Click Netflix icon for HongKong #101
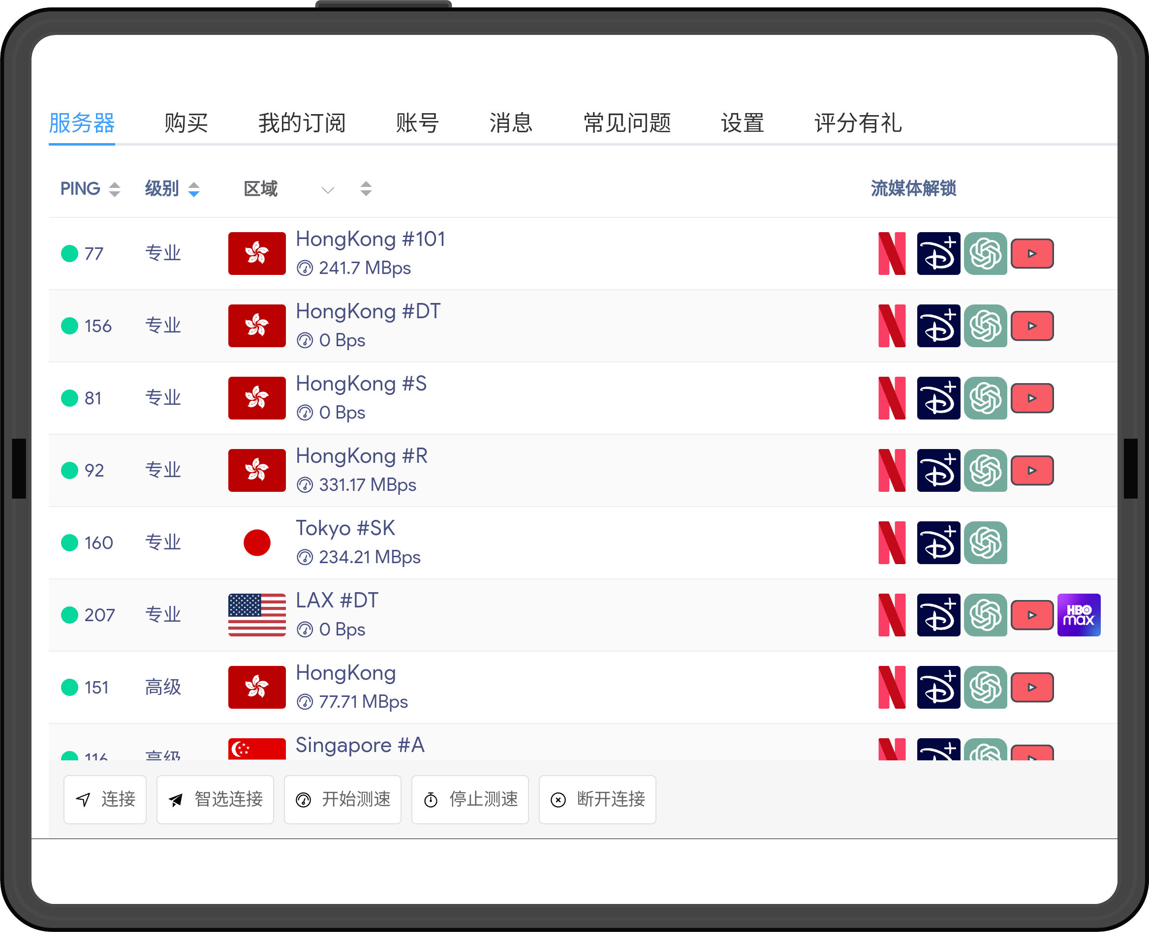Viewport: 1149px width, 932px height. (892, 253)
